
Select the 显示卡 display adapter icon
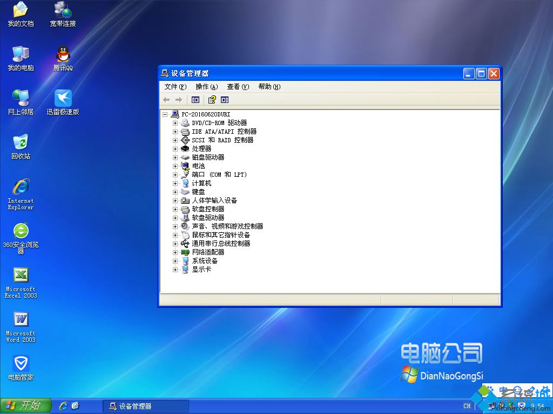coord(185,270)
